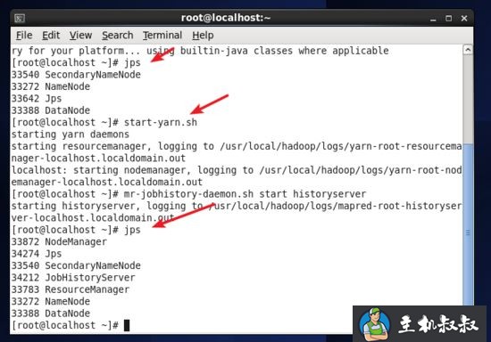Image resolution: width=491 pixels, height=342 pixels.
Task: Close the root@localhost terminal window
Action: 464,19
